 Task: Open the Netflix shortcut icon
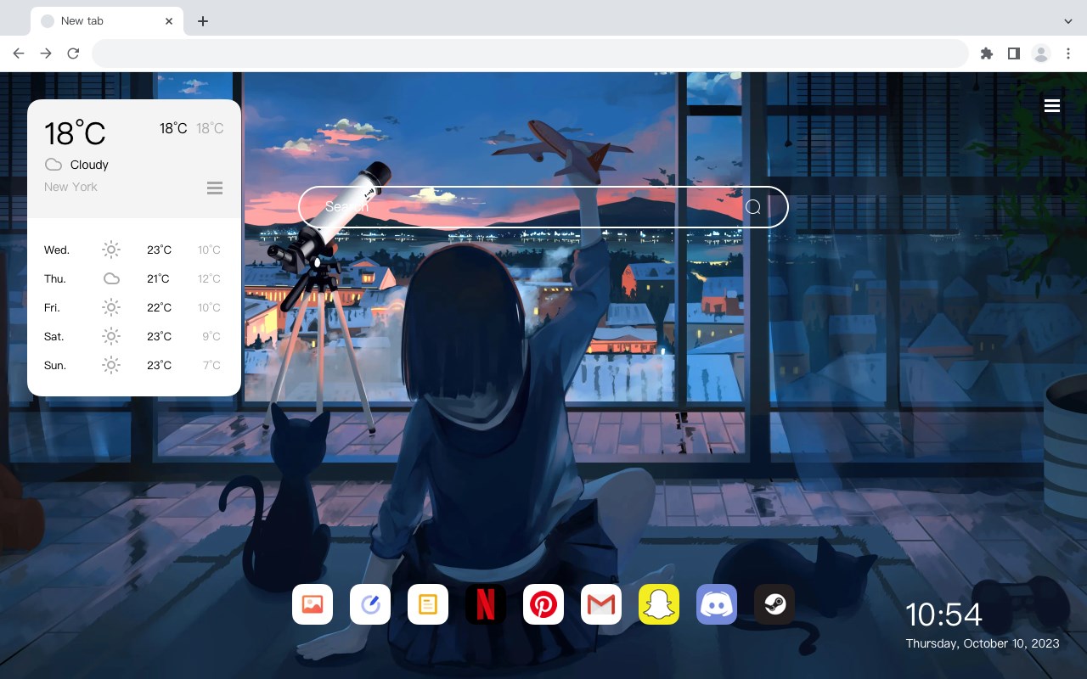(486, 604)
